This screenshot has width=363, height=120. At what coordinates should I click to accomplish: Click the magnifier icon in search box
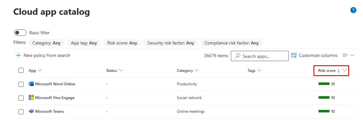click(x=239, y=57)
